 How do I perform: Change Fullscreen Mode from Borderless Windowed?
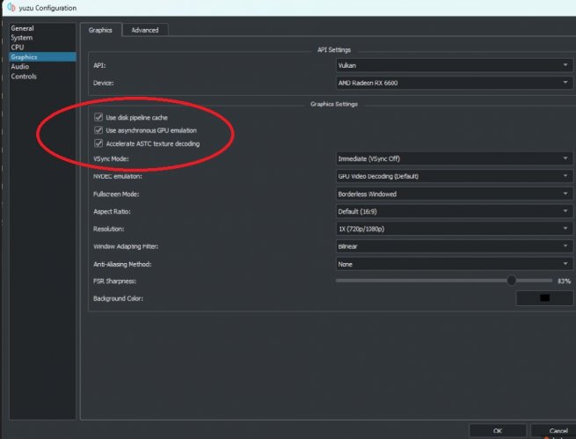454,194
